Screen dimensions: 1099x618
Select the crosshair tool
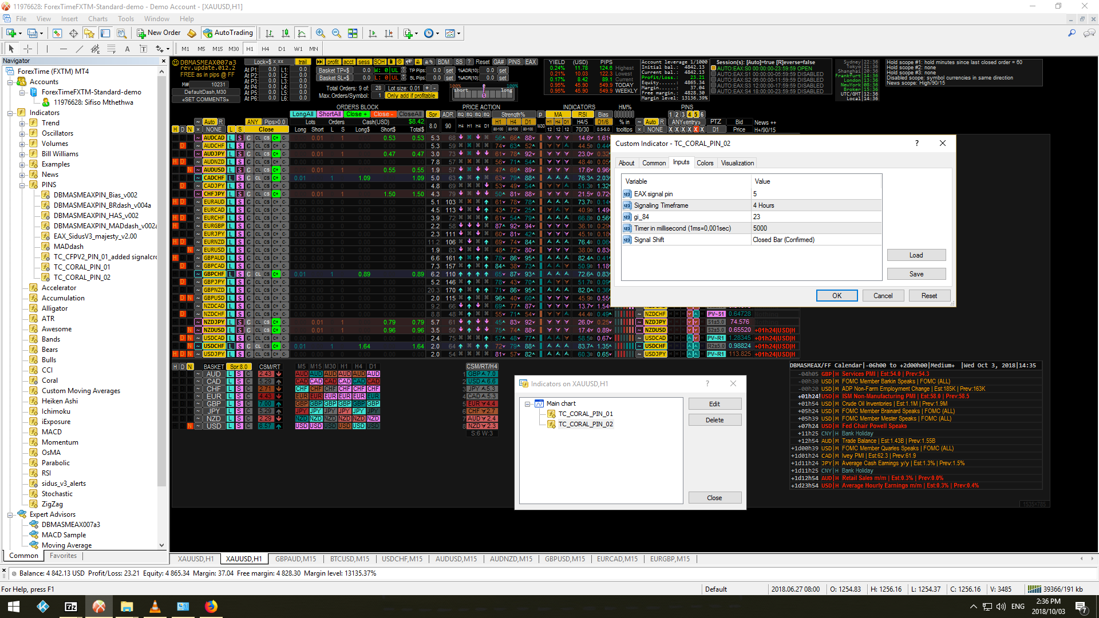coord(27,49)
